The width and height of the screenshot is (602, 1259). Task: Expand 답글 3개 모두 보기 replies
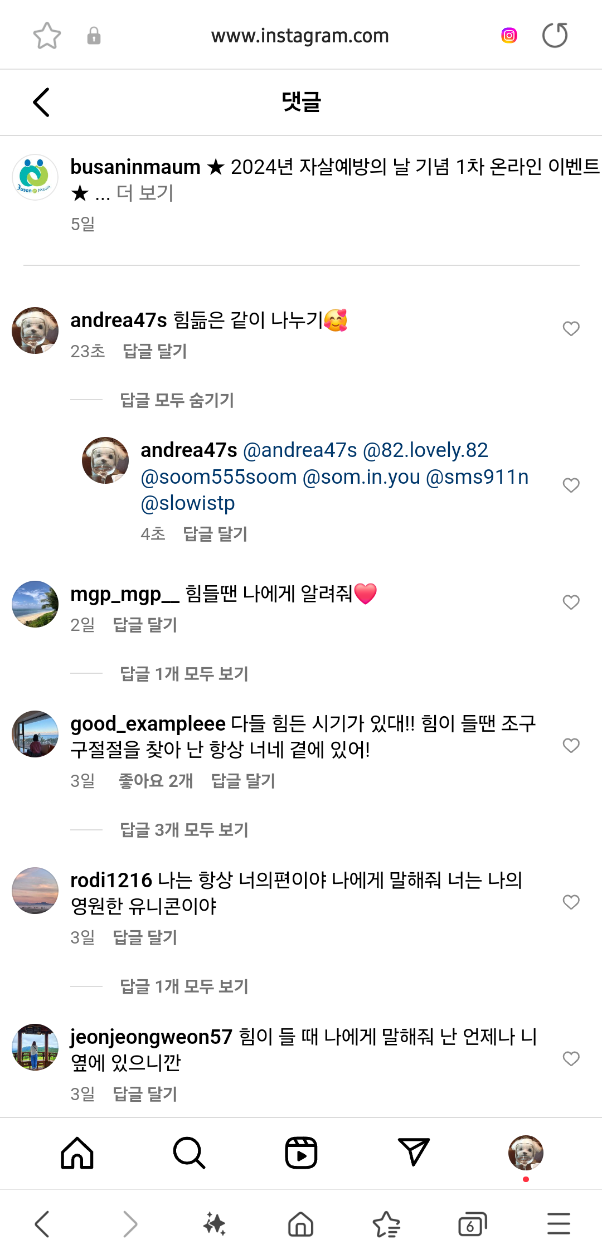(x=184, y=830)
